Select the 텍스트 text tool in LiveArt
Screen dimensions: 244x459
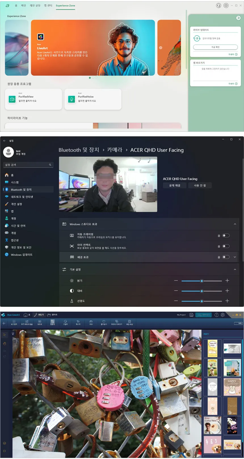click(x=78, y=322)
